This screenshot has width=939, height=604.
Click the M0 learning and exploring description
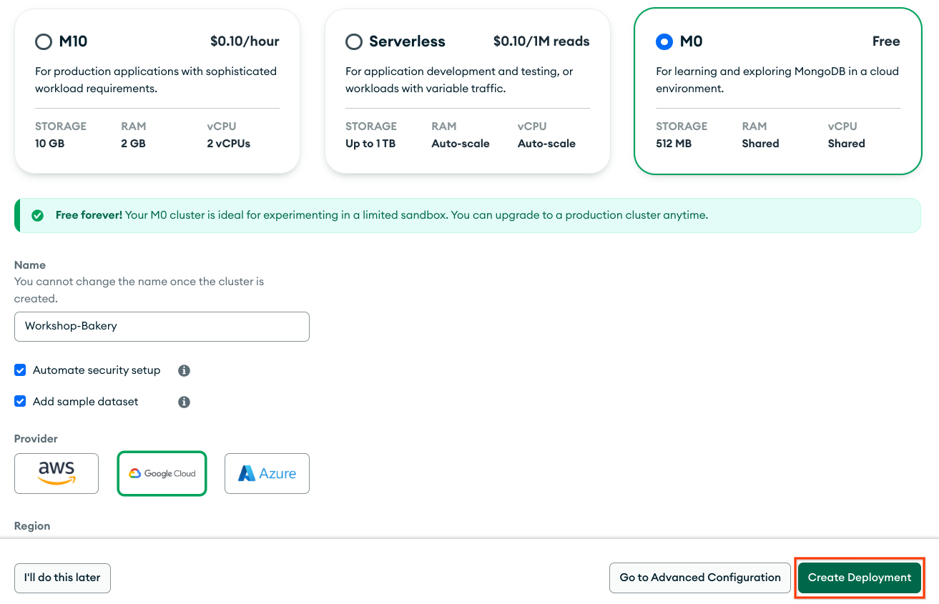[777, 80]
